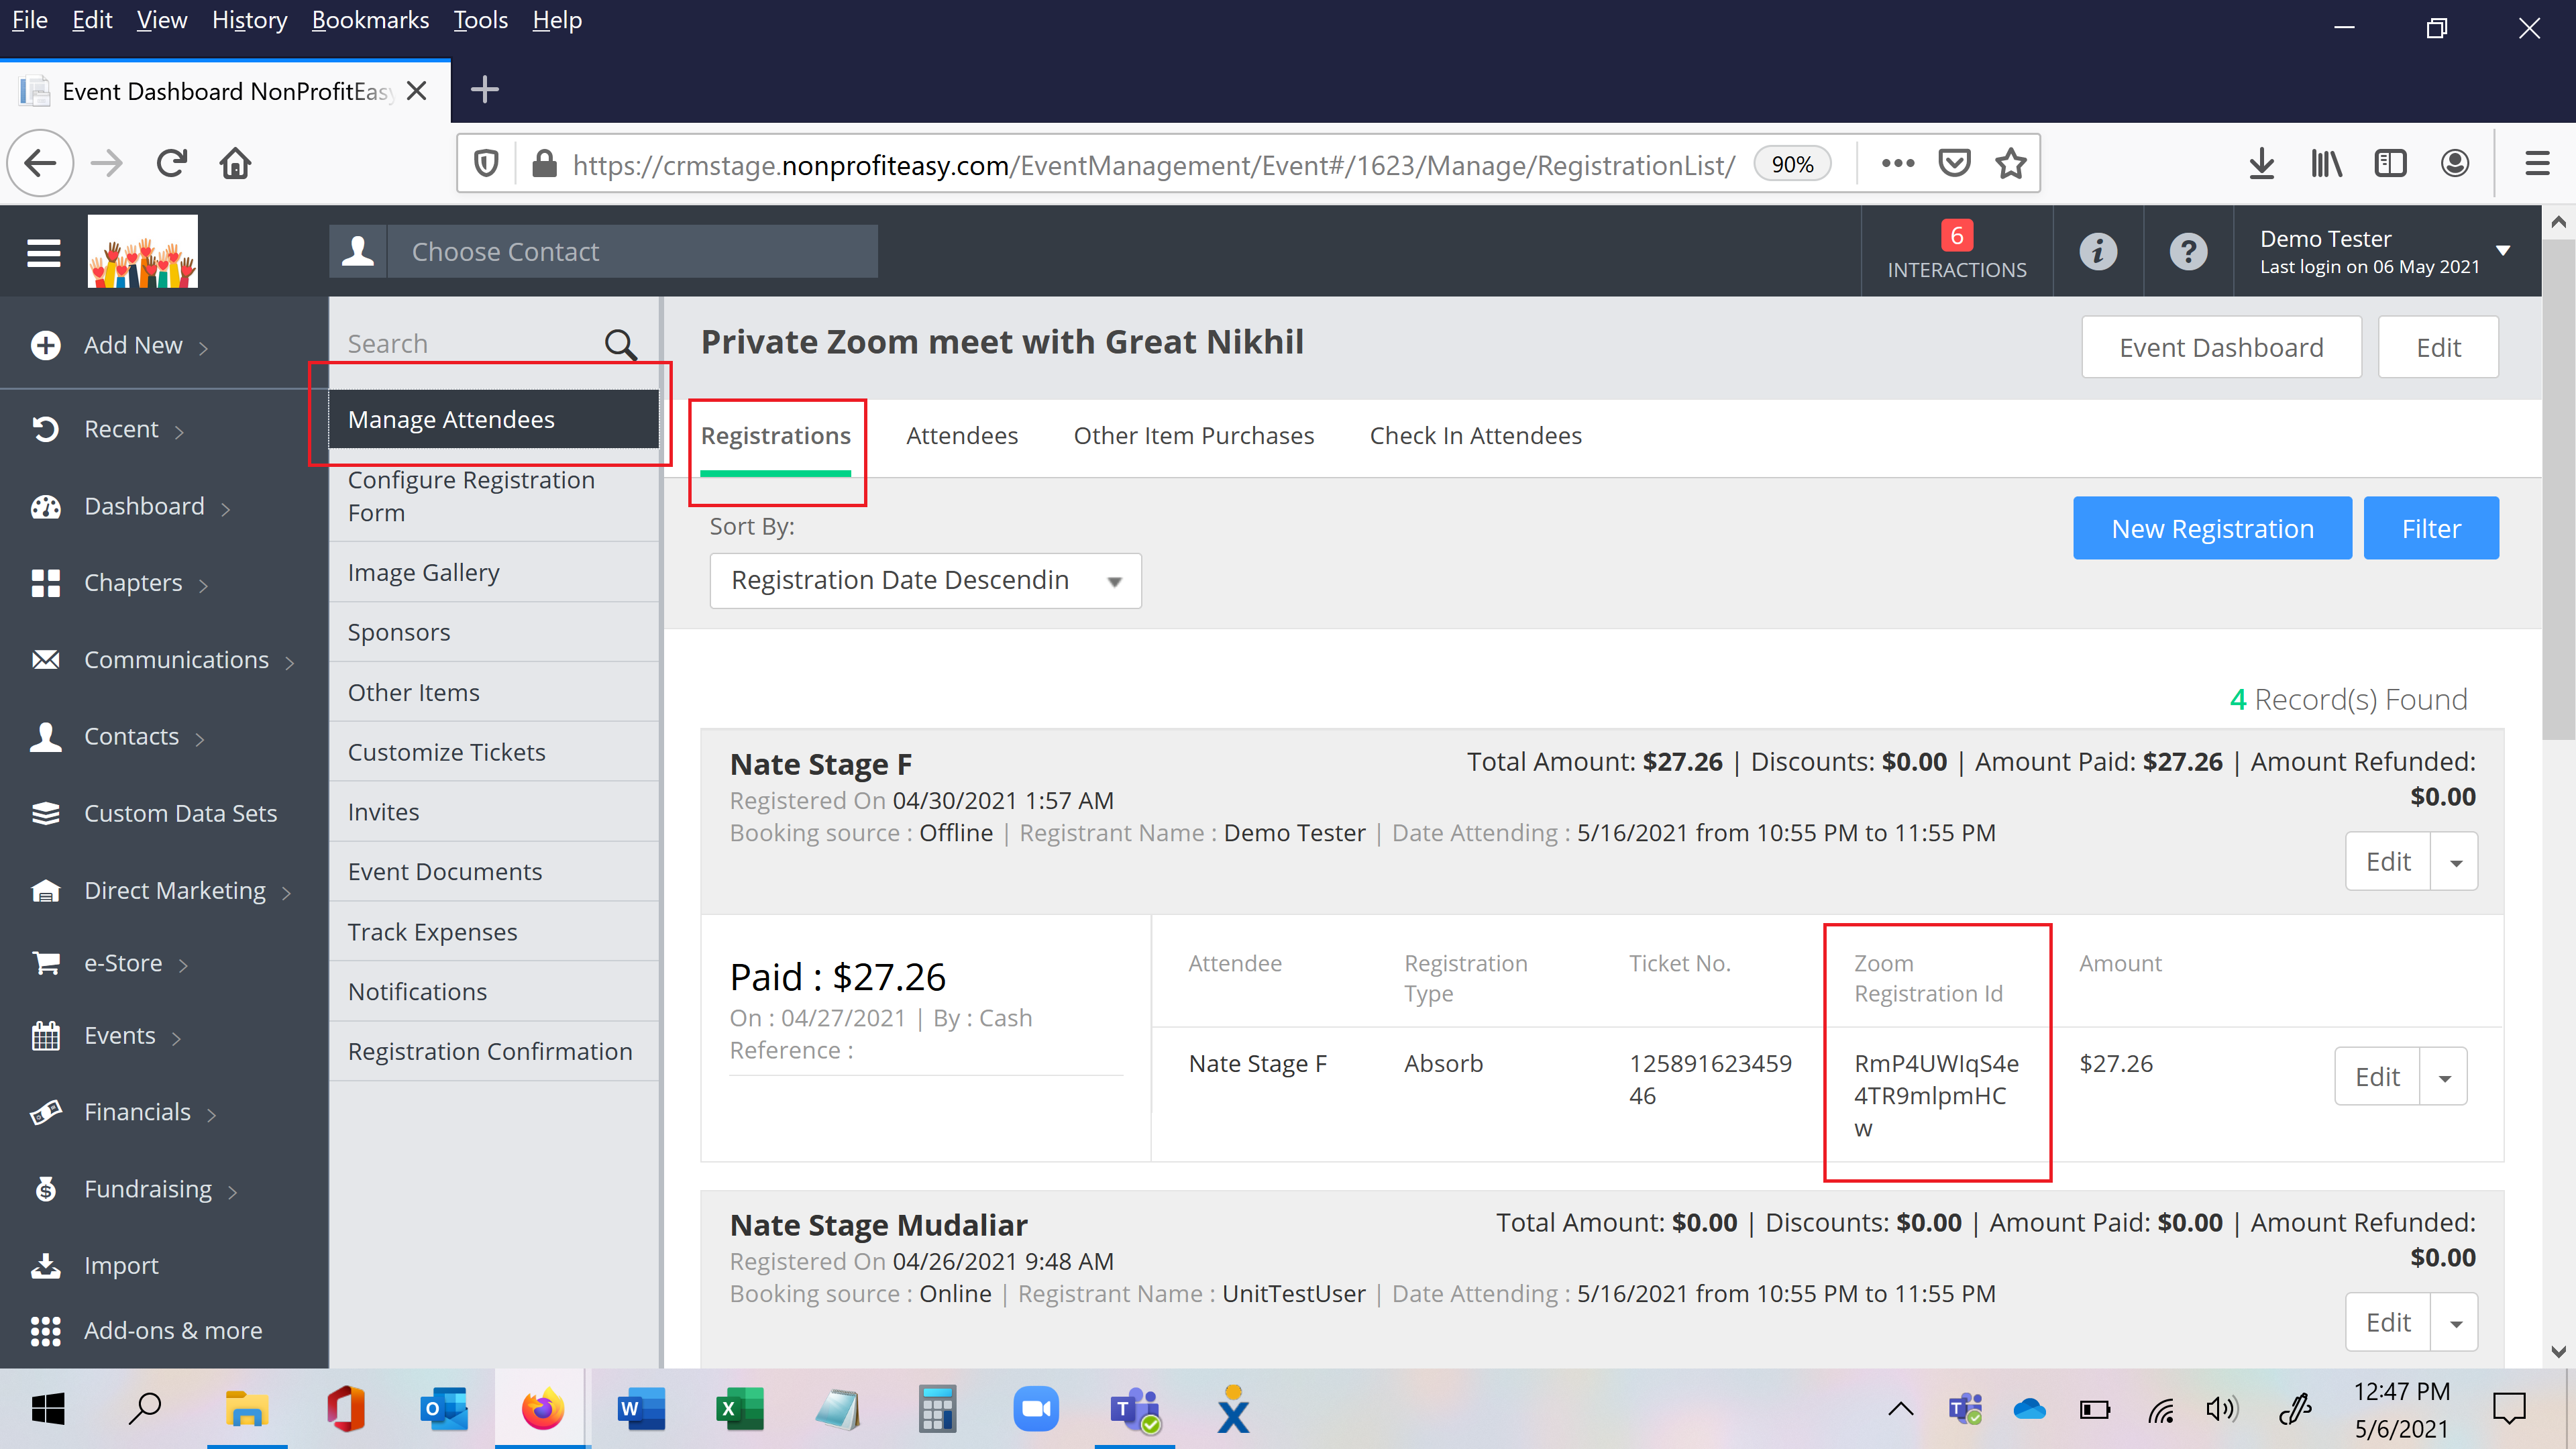
Task: Open a new browser tab with plus
Action: [485, 90]
